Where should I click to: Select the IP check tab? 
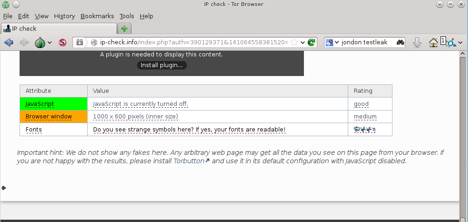pos(59,29)
